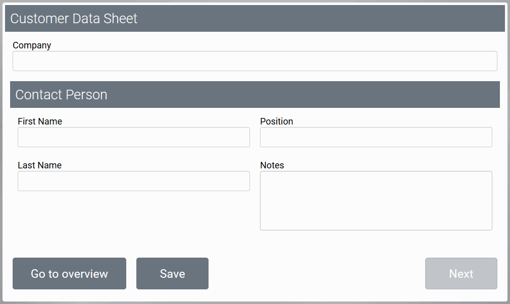Place the cursor in the Notes box
This screenshot has width=510, height=304.
(376, 200)
